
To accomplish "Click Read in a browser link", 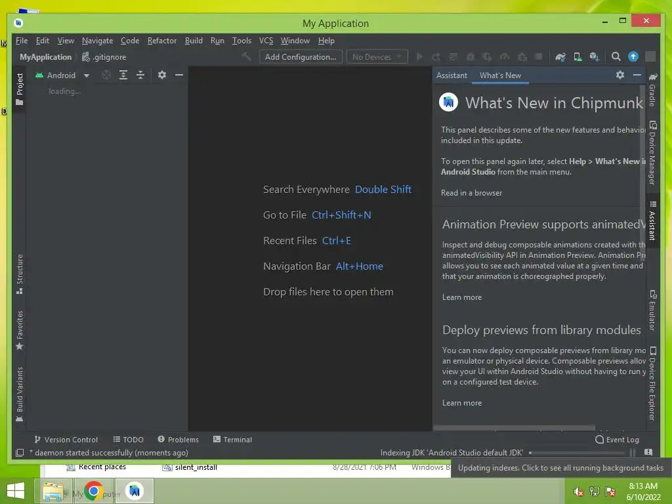I will click(x=471, y=193).
